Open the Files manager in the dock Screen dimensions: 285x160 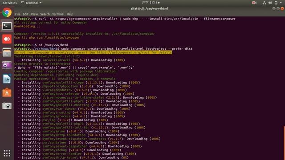[7, 52]
